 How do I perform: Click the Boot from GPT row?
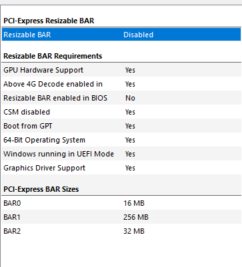121,126
